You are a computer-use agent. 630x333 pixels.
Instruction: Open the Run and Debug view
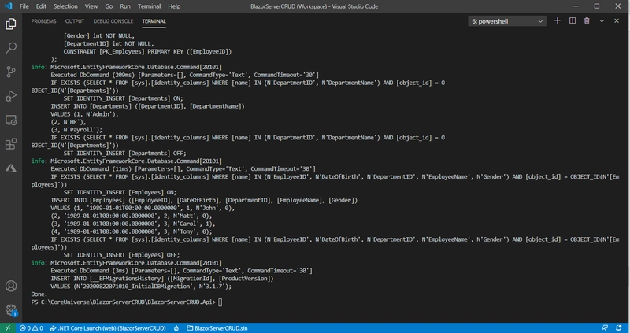(11, 96)
